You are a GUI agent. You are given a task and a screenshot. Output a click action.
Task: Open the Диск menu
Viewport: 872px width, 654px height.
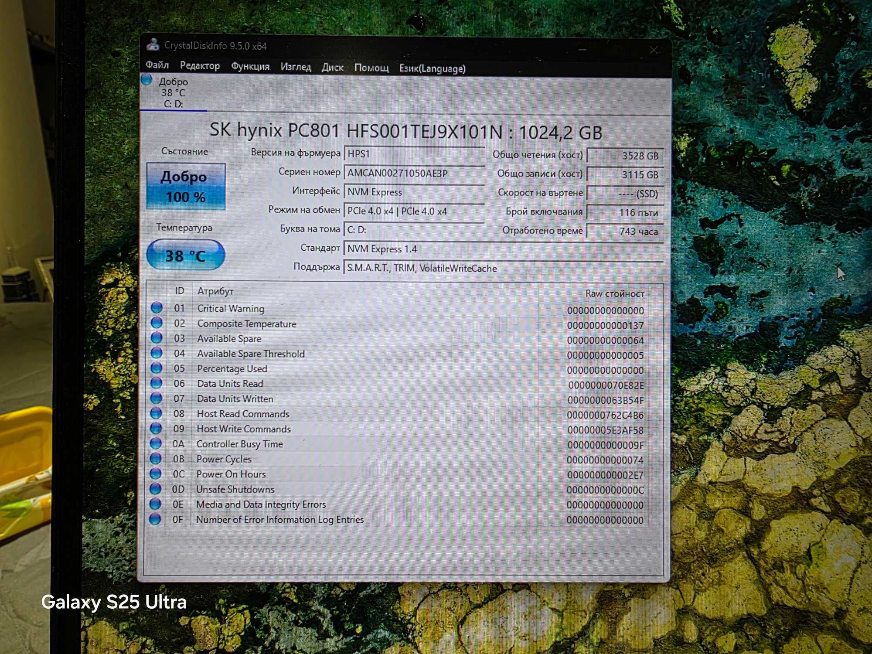click(332, 68)
